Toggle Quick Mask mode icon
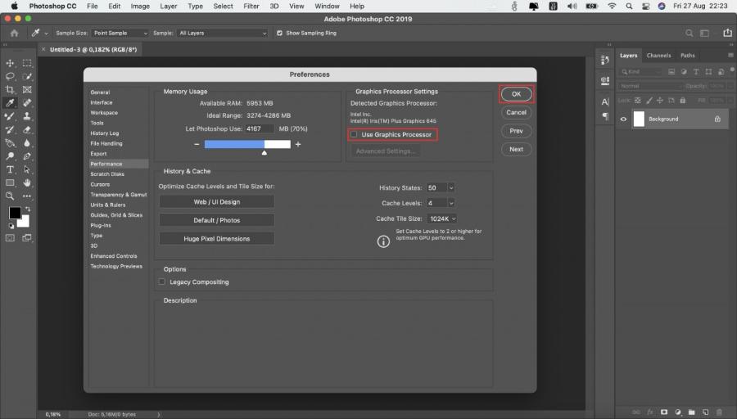The height and width of the screenshot is (419, 737). 10,237
